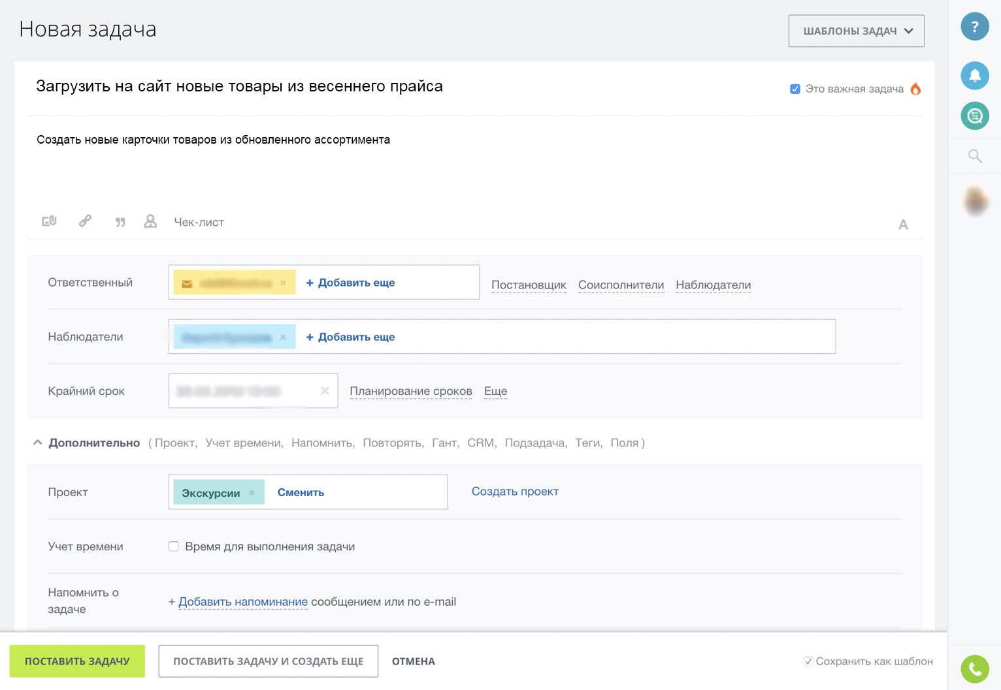This screenshot has width=1001, height=690.
Task: Enable time tracking for the task checkbox
Action: click(x=174, y=546)
